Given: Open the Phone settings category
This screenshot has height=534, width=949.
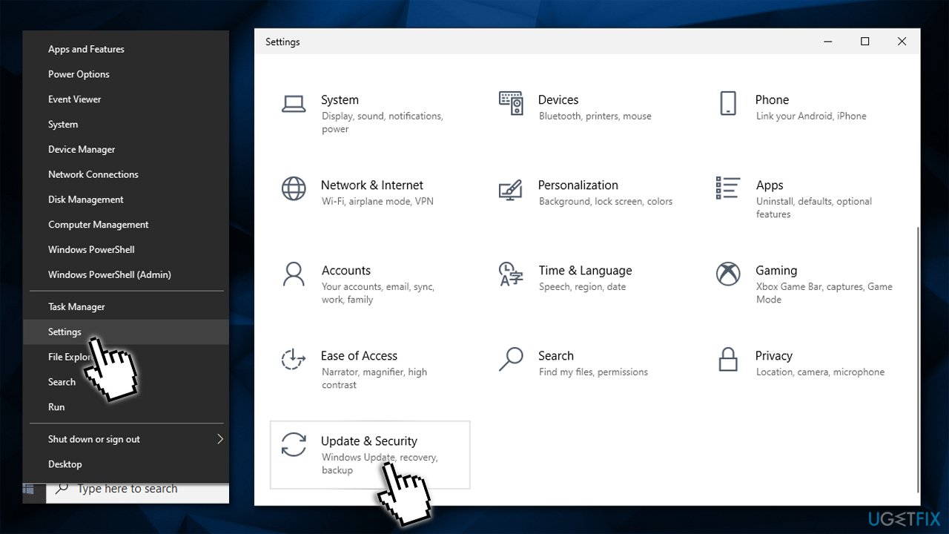Looking at the screenshot, I should 804,114.
